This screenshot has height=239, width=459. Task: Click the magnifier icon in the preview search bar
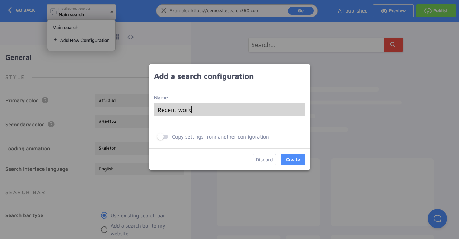pyautogui.click(x=393, y=44)
